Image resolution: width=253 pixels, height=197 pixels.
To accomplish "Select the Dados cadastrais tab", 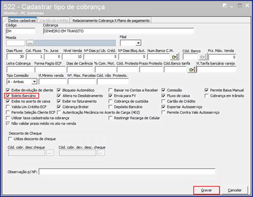I will pos(22,20).
